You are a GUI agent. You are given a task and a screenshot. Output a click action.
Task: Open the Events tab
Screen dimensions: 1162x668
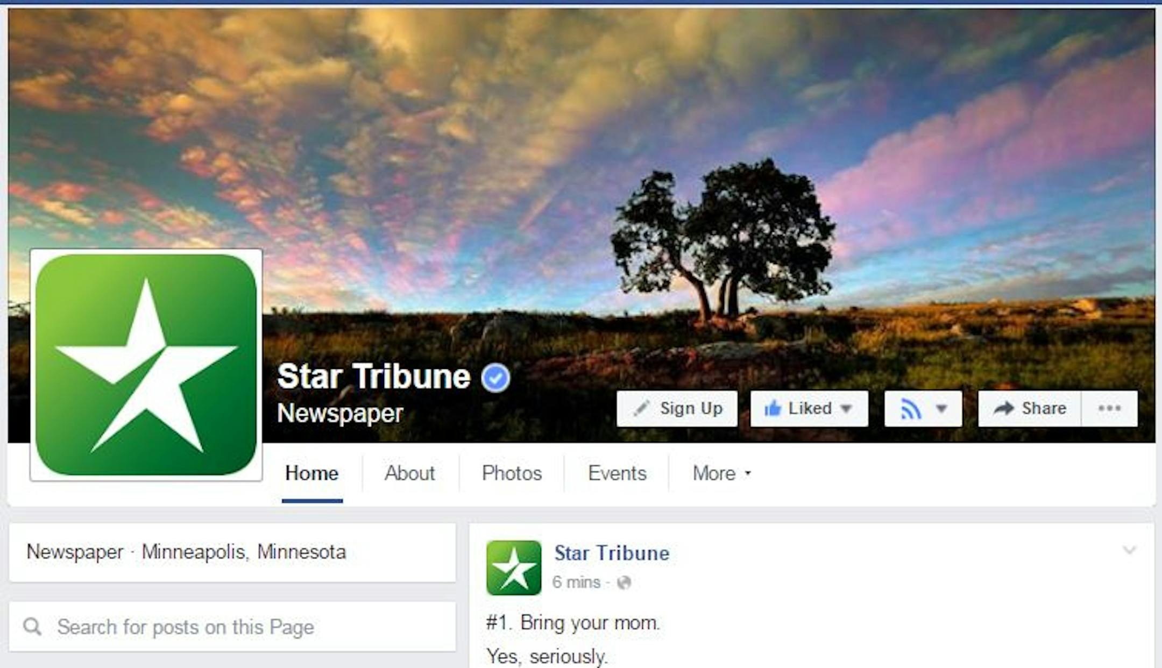tap(617, 473)
